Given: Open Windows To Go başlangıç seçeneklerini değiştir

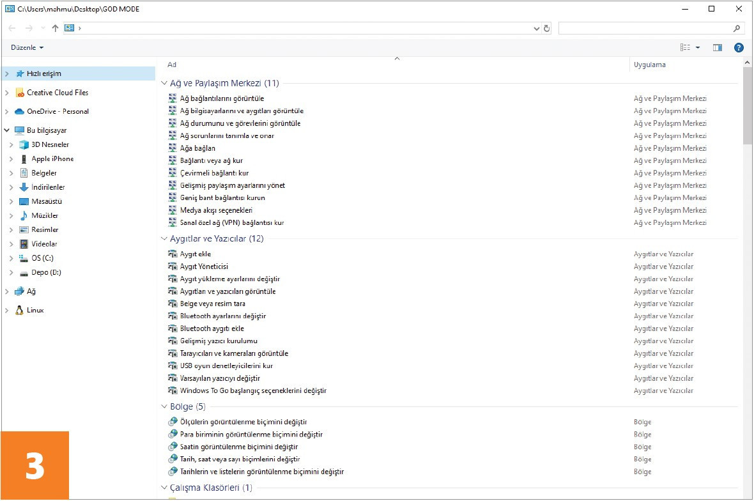Looking at the screenshot, I should coord(253,390).
